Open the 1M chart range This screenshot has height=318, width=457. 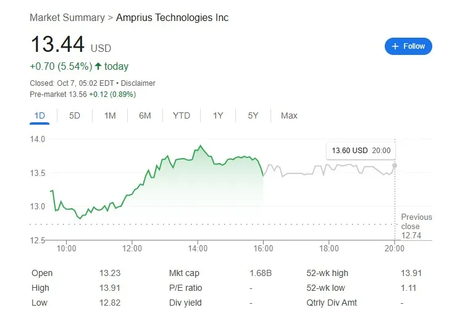[x=110, y=115]
